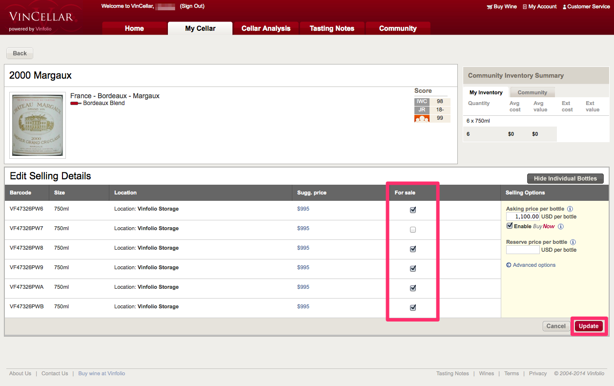Open the Home tab
Screen dimensions: 614x386
[x=134, y=28]
